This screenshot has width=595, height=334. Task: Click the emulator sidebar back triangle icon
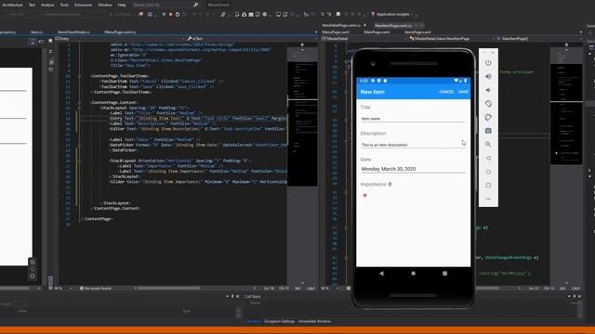(488, 158)
